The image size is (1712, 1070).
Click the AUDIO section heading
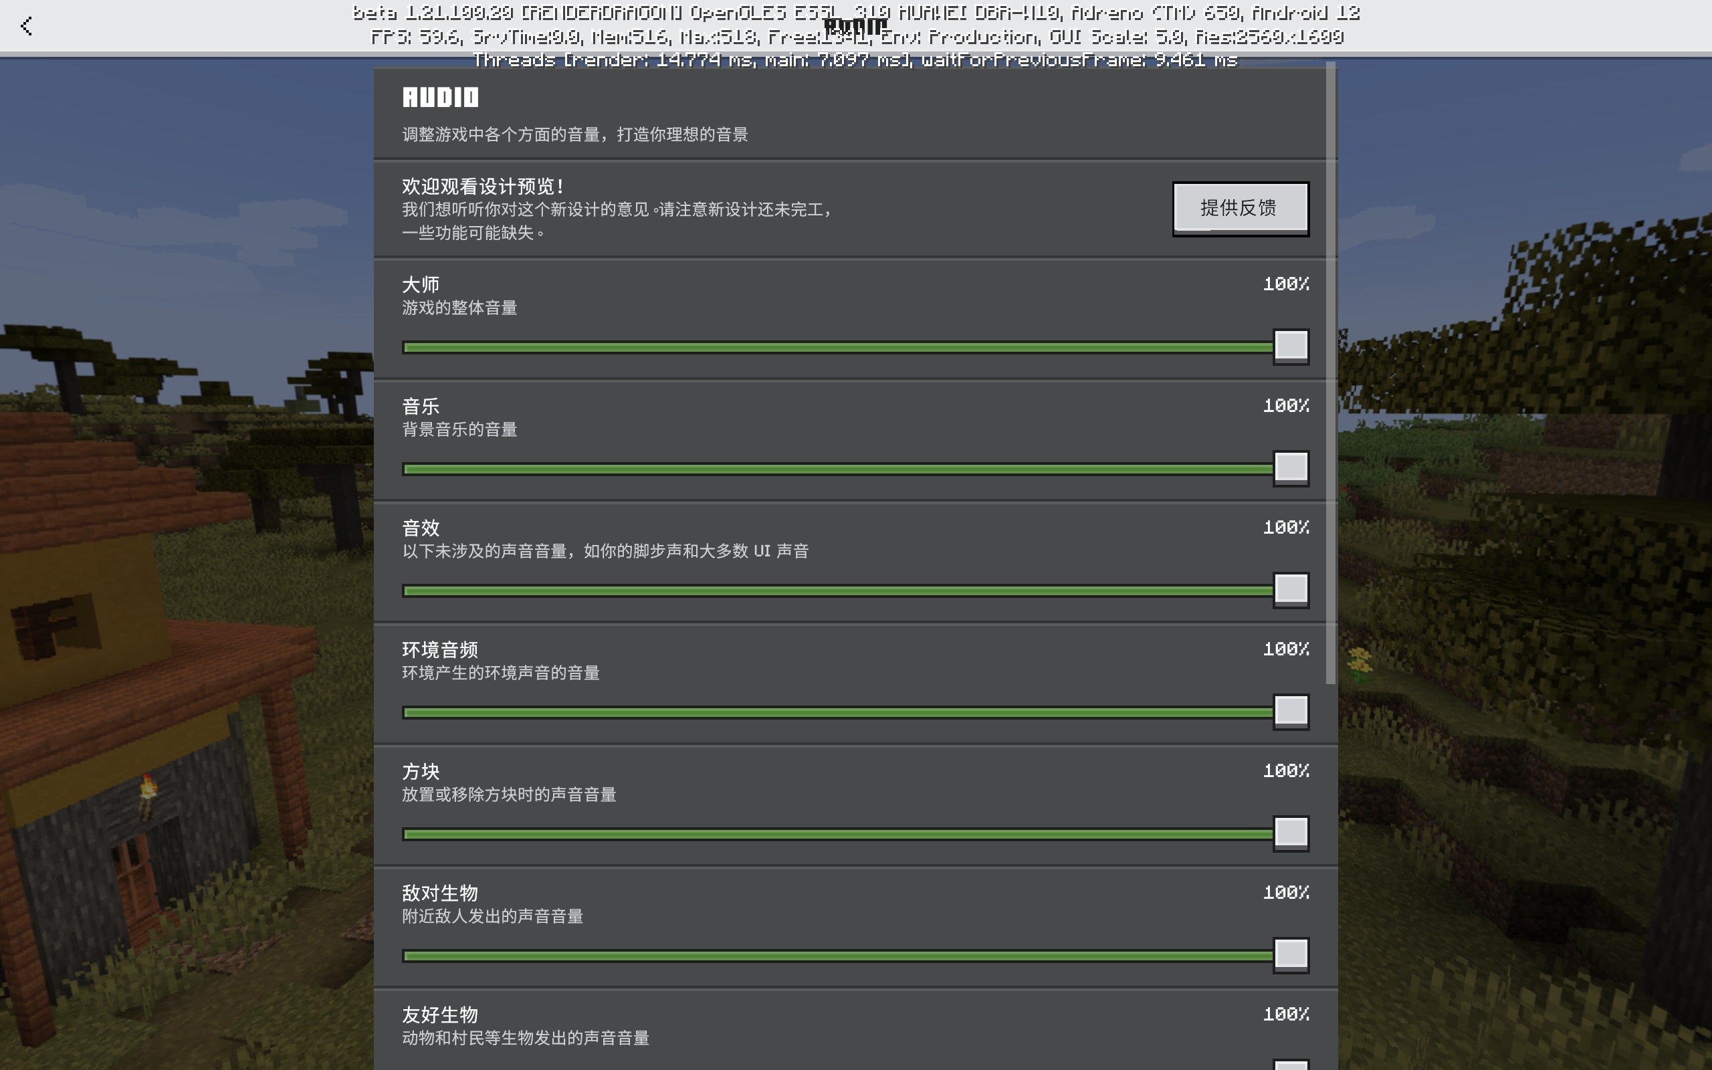[x=440, y=98]
